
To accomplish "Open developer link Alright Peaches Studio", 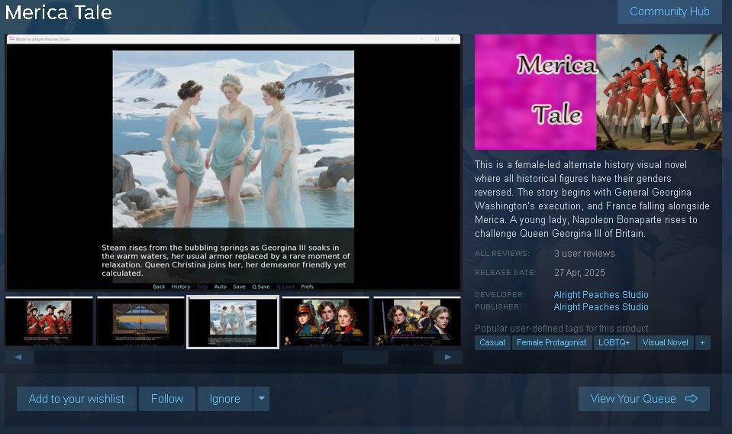I will point(601,295).
